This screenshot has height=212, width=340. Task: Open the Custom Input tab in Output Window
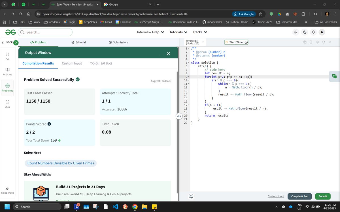click(x=72, y=63)
